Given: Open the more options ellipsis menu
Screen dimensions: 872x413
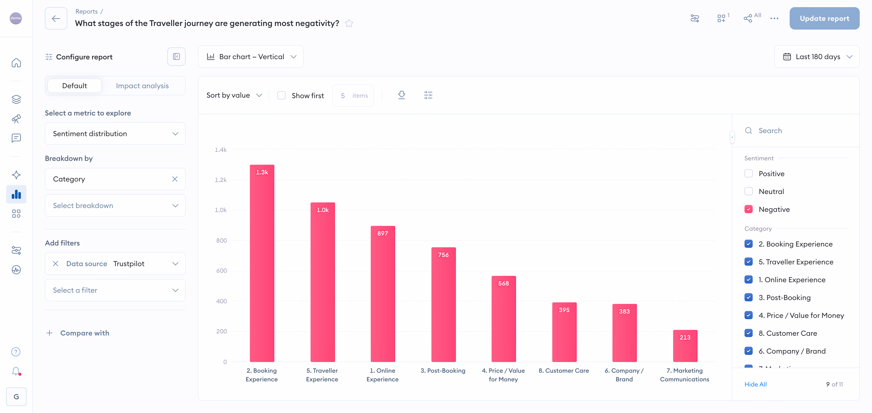Looking at the screenshot, I should point(774,18).
